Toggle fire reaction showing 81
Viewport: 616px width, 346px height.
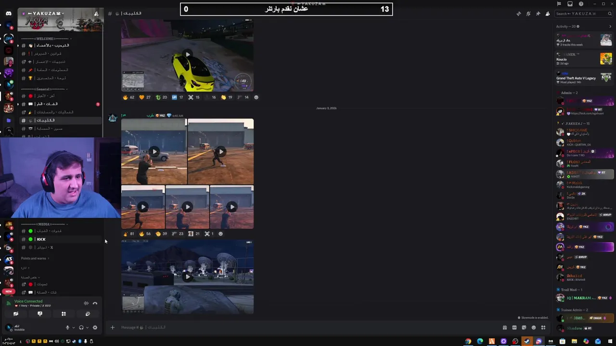tap(128, 234)
